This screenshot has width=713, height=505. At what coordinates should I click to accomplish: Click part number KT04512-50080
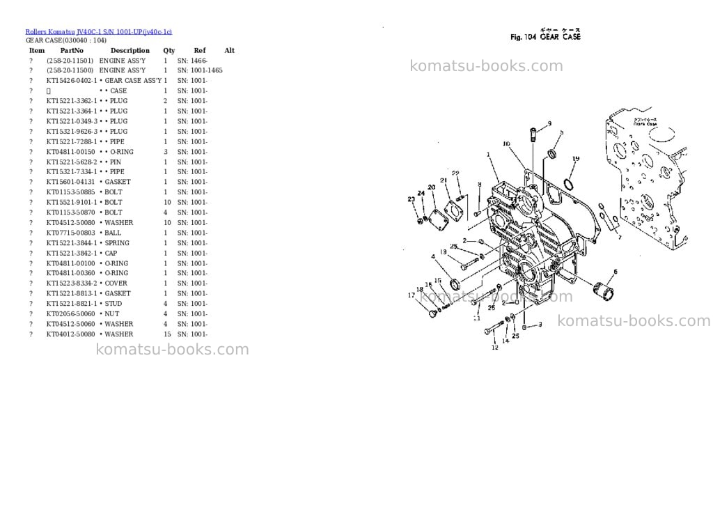(71, 223)
